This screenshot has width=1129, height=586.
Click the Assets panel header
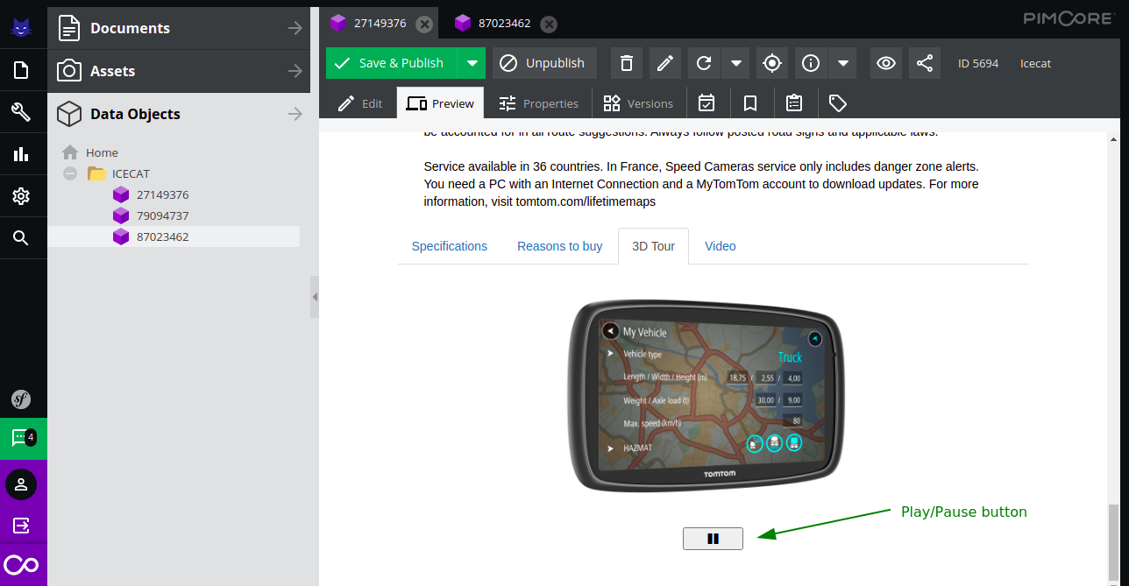click(x=179, y=71)
